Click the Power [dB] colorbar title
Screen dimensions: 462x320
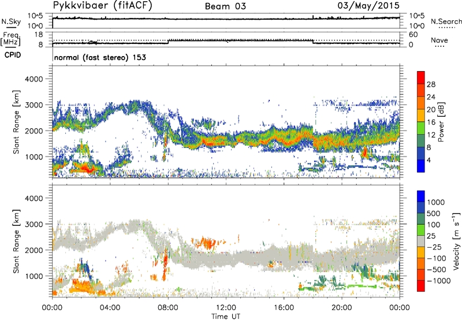pos(441,122)
